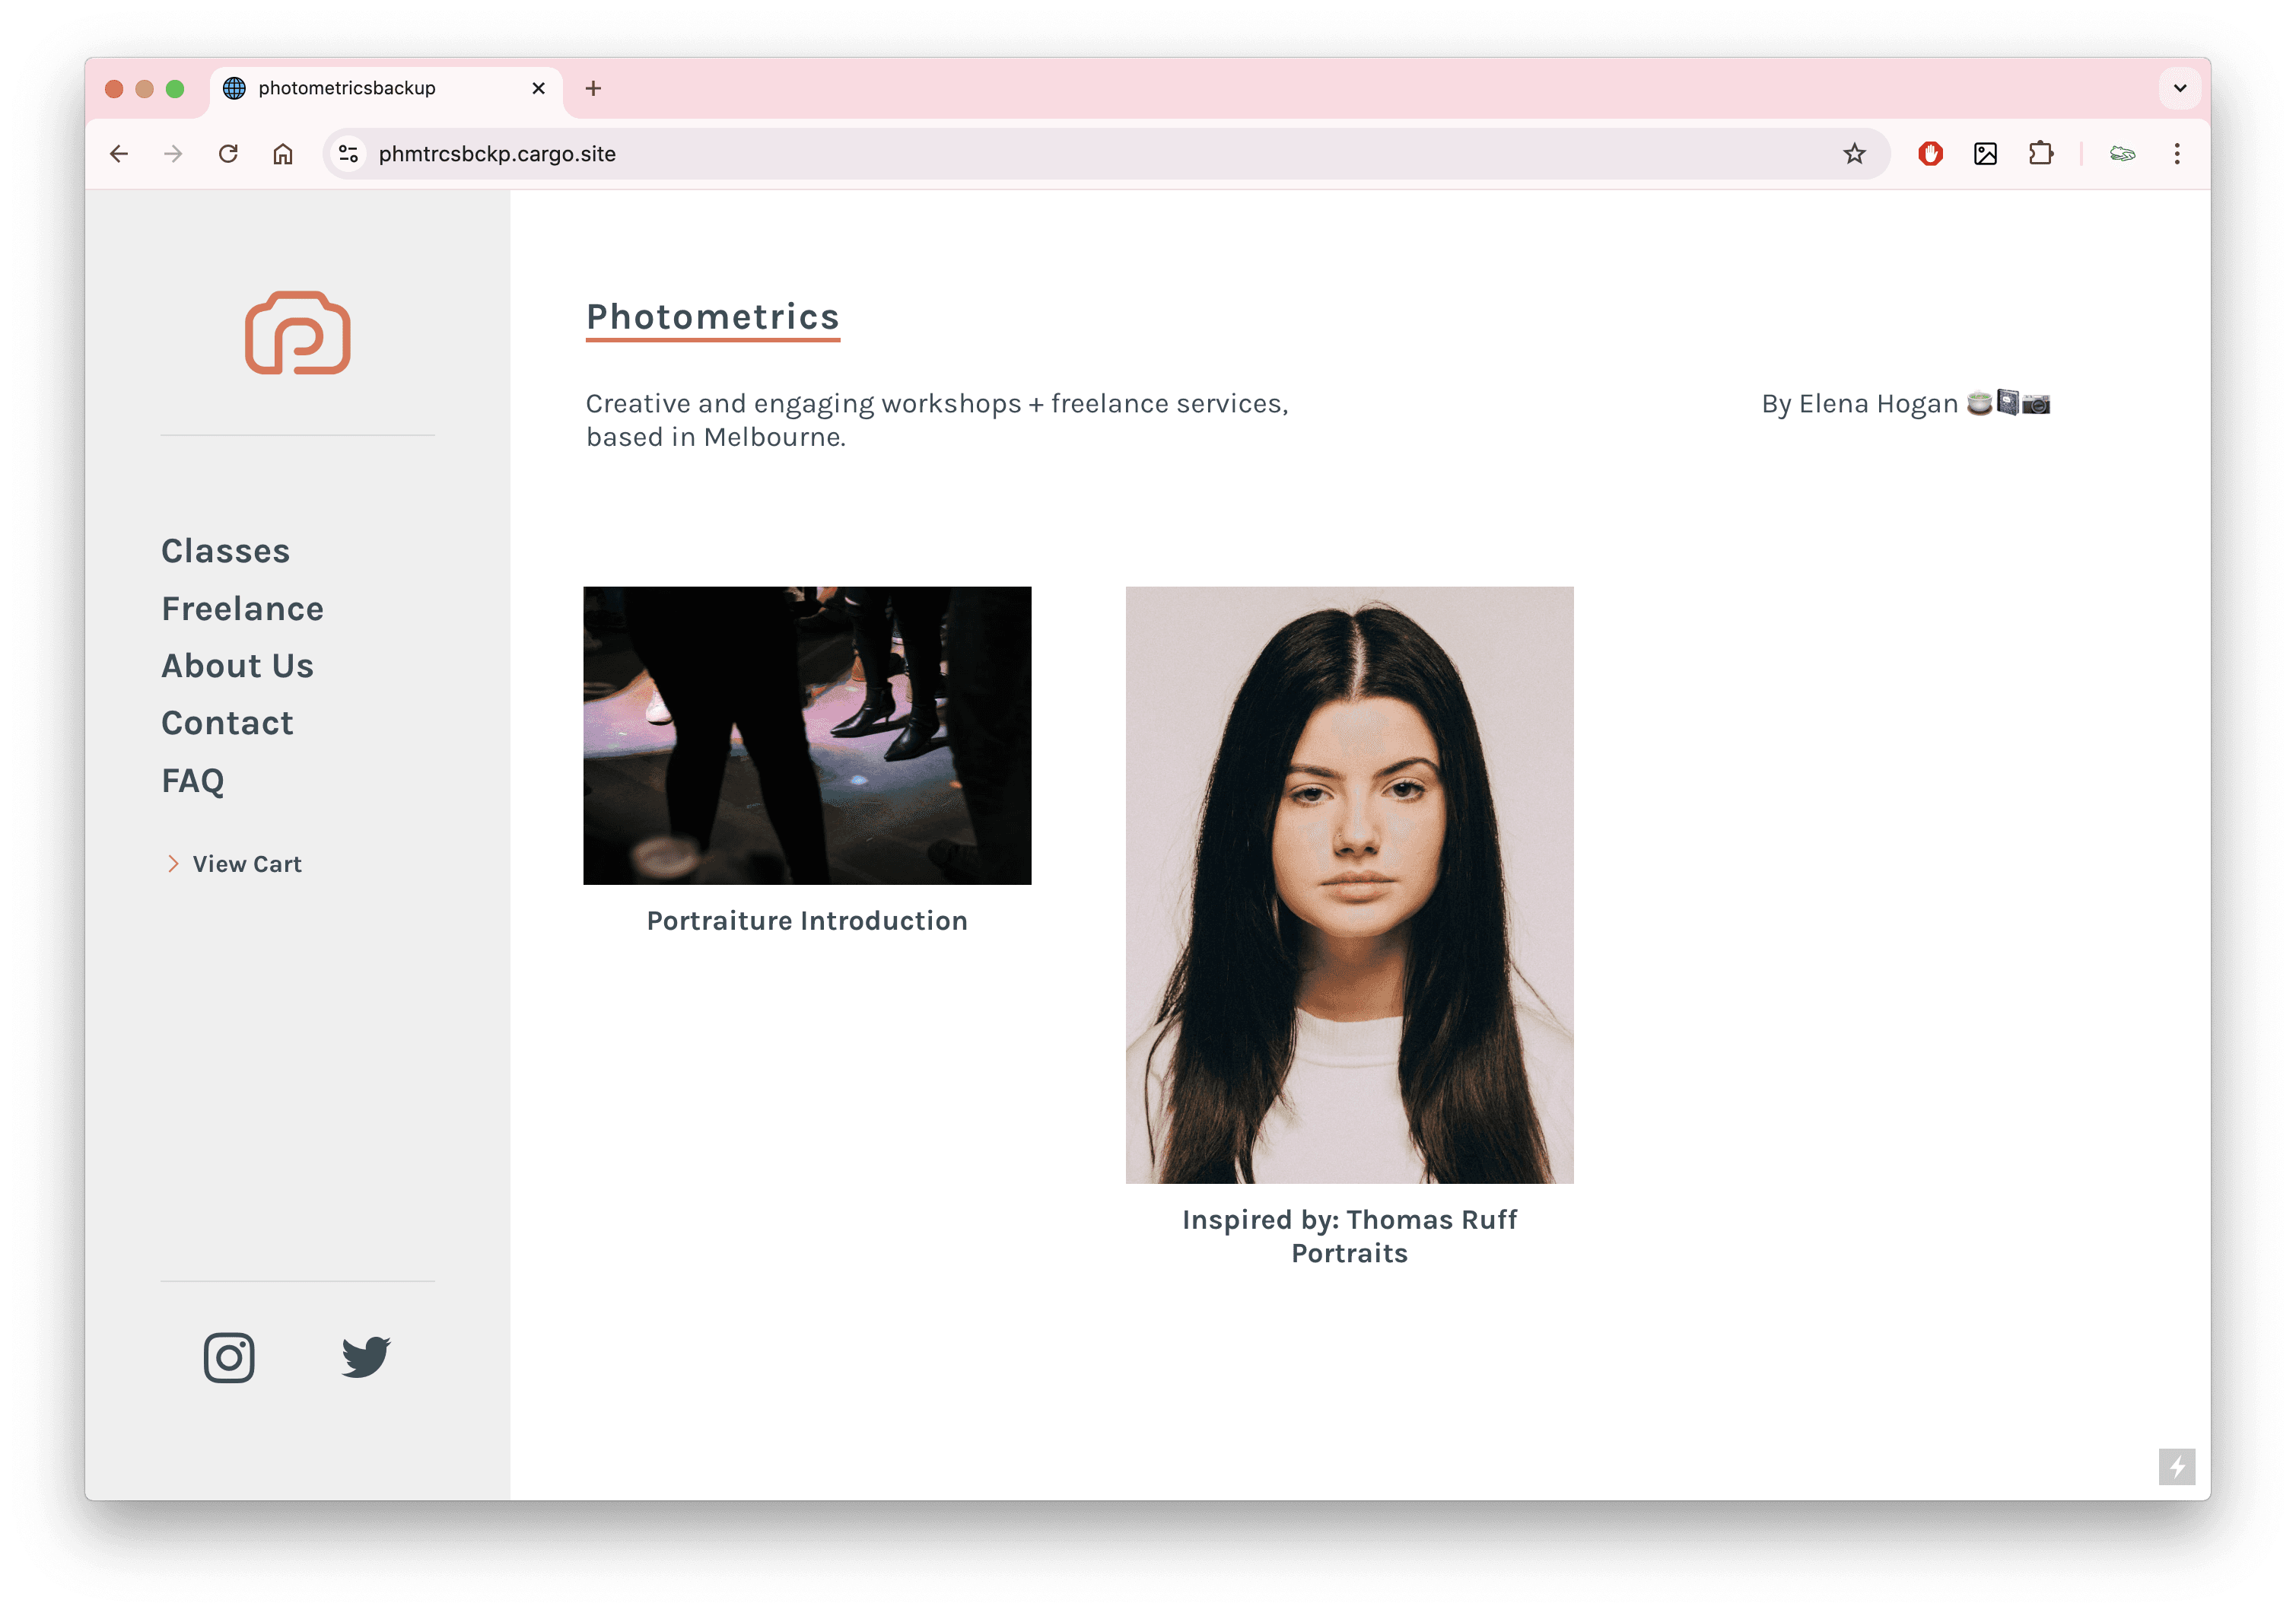This screenshot has width=2296, height=1613.
Task: Click the Photometrics heading link
Action: 712,317
